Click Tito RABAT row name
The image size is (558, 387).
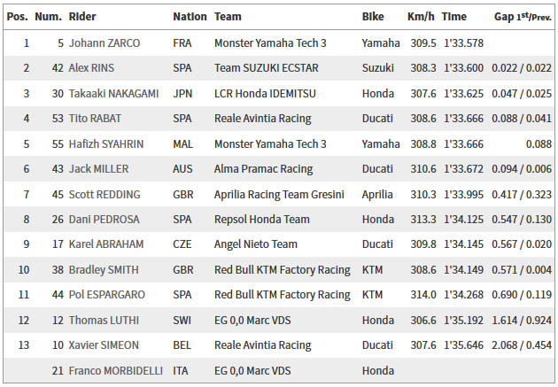coord(95,119)
